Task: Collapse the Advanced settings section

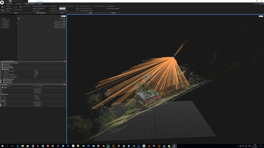Action: [2, 69]
